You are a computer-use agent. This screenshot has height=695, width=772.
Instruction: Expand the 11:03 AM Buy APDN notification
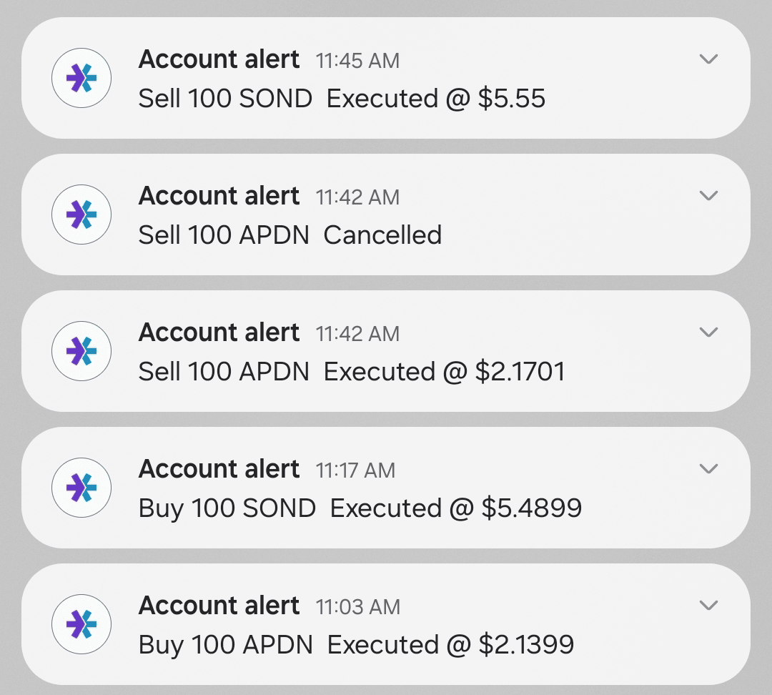[x=708, y=606]
